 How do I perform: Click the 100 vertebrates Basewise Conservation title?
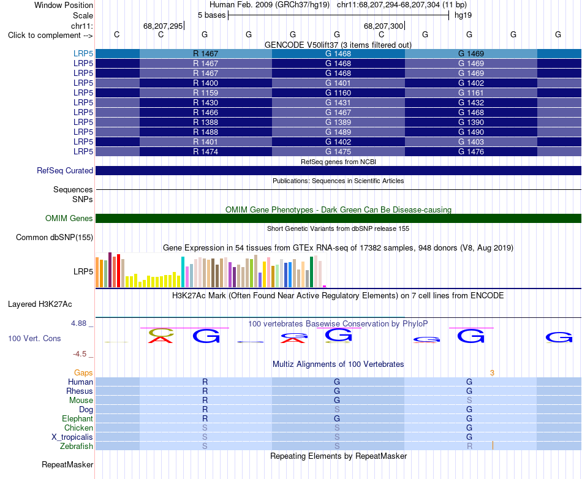click(x=338, y=324)
